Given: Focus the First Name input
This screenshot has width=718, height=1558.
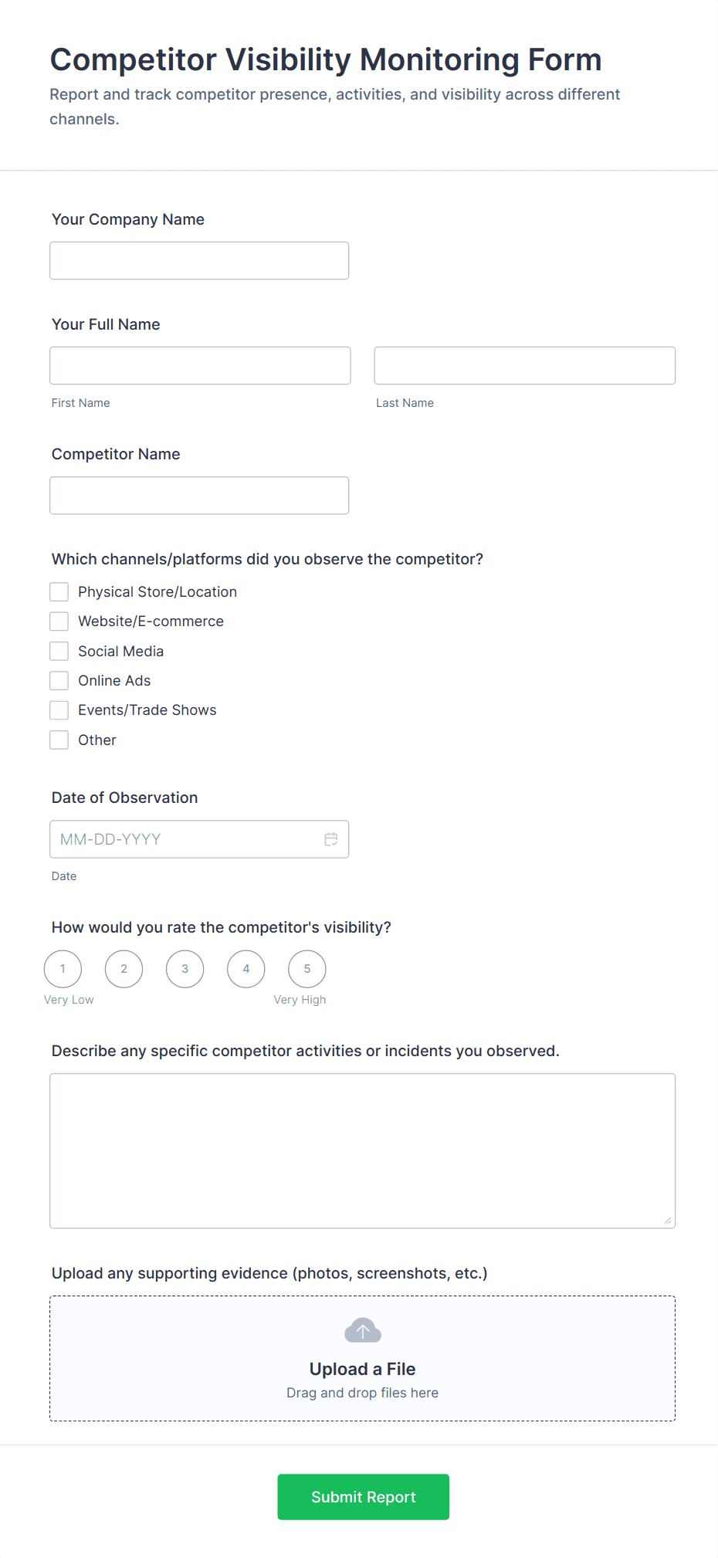Looking at the screenshot, I should 199,365.
